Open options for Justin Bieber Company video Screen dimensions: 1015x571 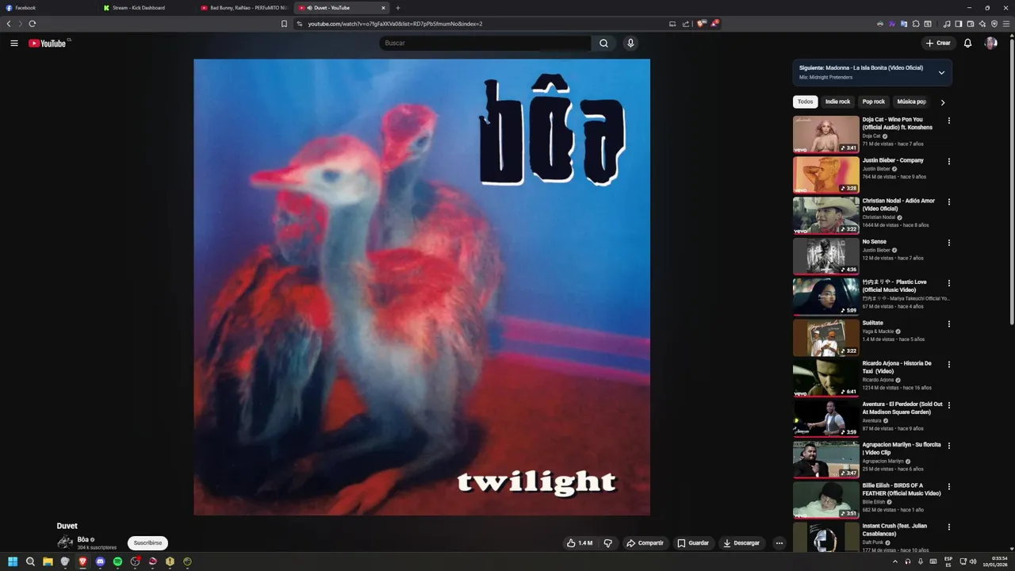click(948, 161)
